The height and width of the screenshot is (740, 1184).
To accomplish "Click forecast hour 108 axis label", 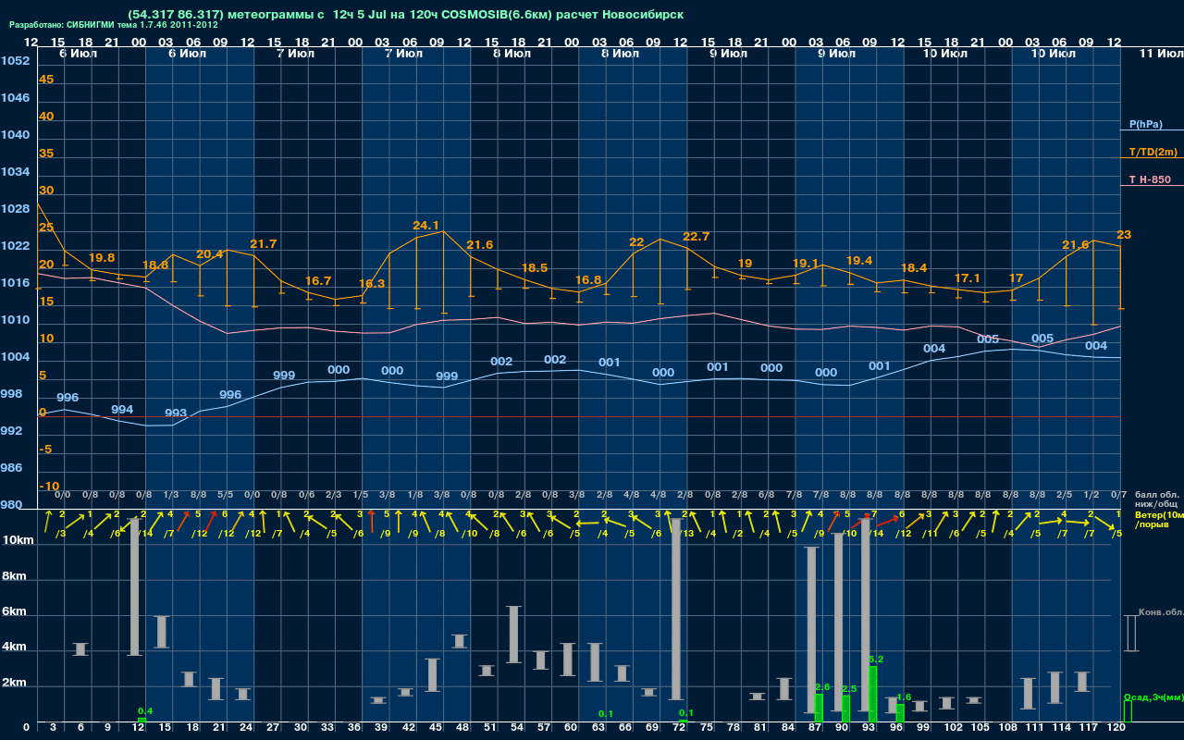I will (1007, 729).
